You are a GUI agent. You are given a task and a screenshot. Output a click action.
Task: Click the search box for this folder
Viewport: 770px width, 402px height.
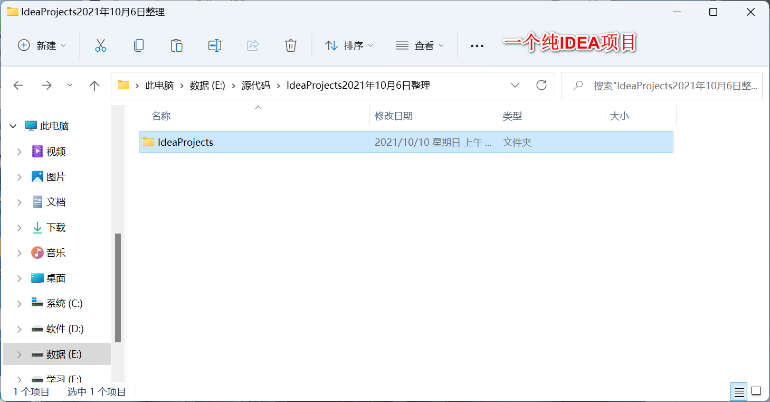coord(662,85)
